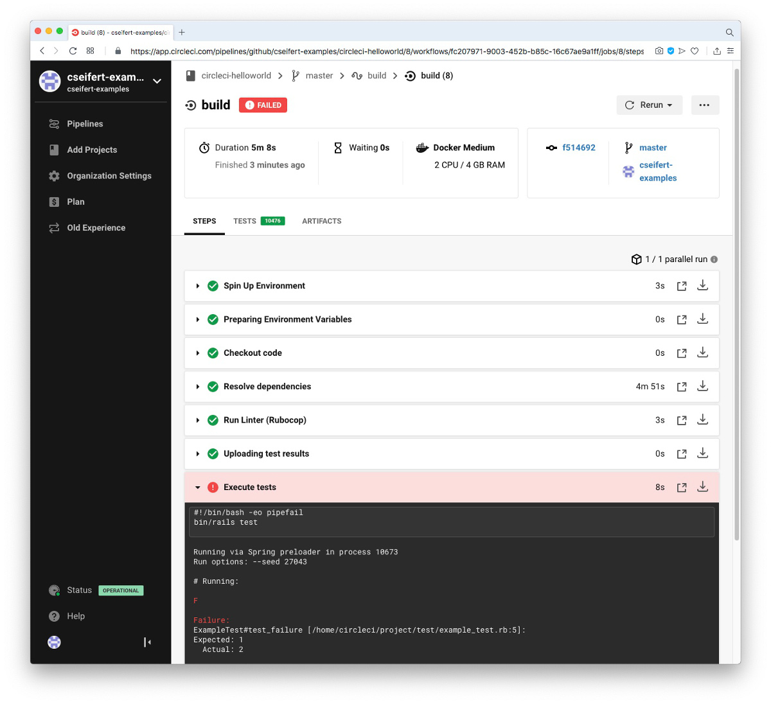Expand the Spin Up Environment step
771x704 pixels.
coord(198,286)
